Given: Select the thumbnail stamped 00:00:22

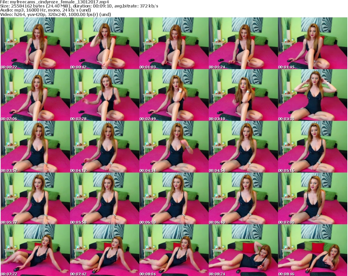Looking at the screenshot, I should [35, 43].
